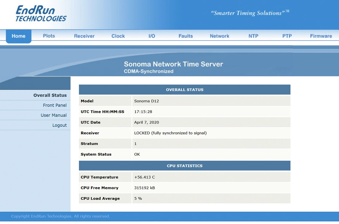Click the CPU temperature value +56.413 C

(x=145, y=177)
